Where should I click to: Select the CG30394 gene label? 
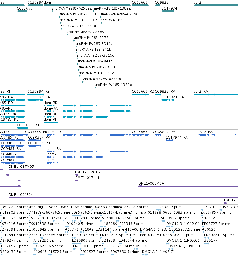[x=35, y=3]
